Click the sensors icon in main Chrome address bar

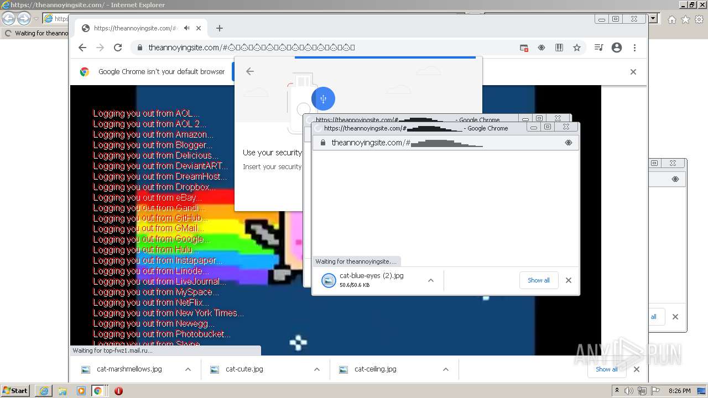pos(542,48)
